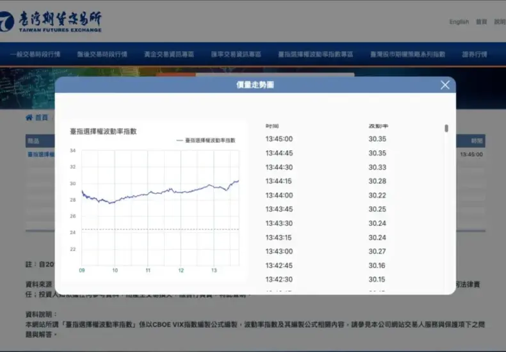Click the scrollbar thumb of the data list
This screenshot has width=506, height=352.
(446, 128)
